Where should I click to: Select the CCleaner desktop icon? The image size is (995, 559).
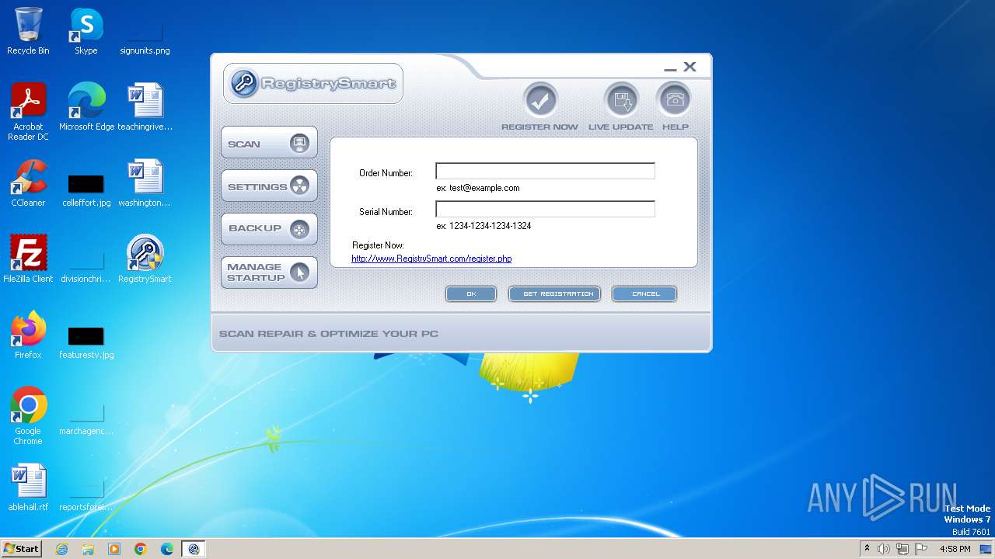(x=28, y=183)
